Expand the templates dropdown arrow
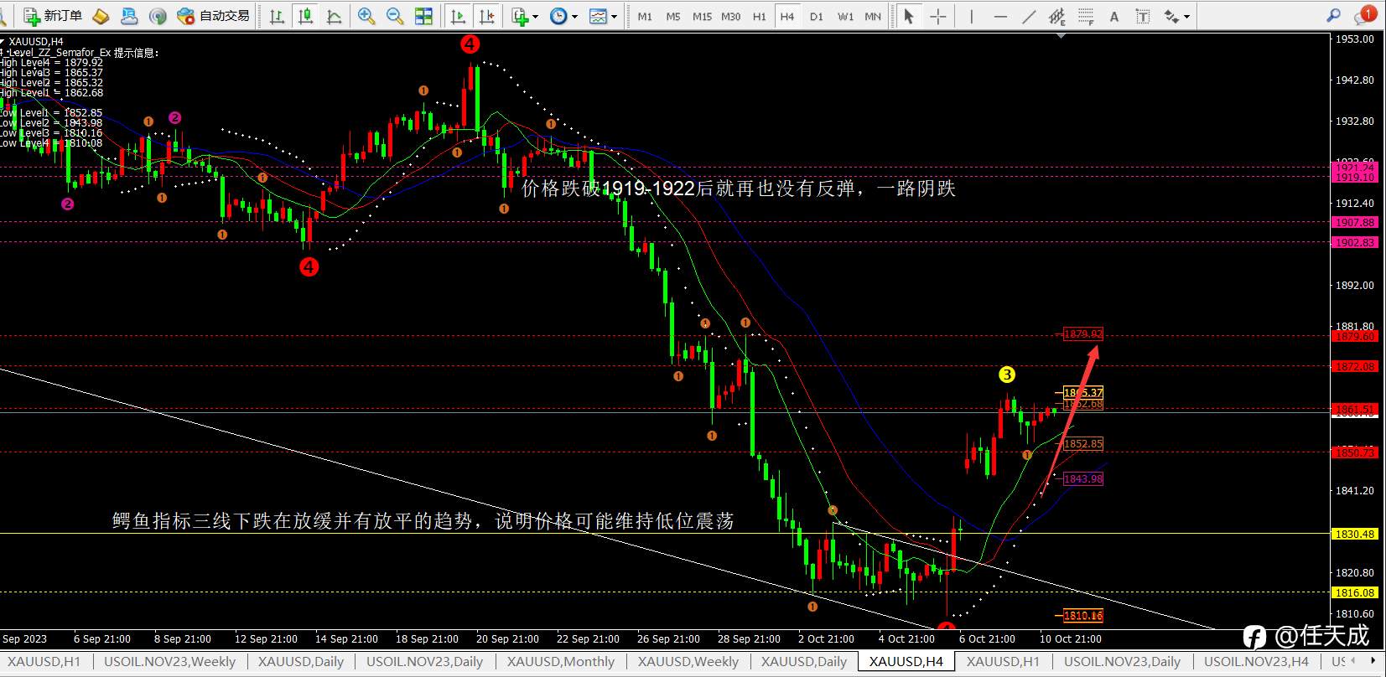This screenshot has width=1386, height=677. pos(614,16)
